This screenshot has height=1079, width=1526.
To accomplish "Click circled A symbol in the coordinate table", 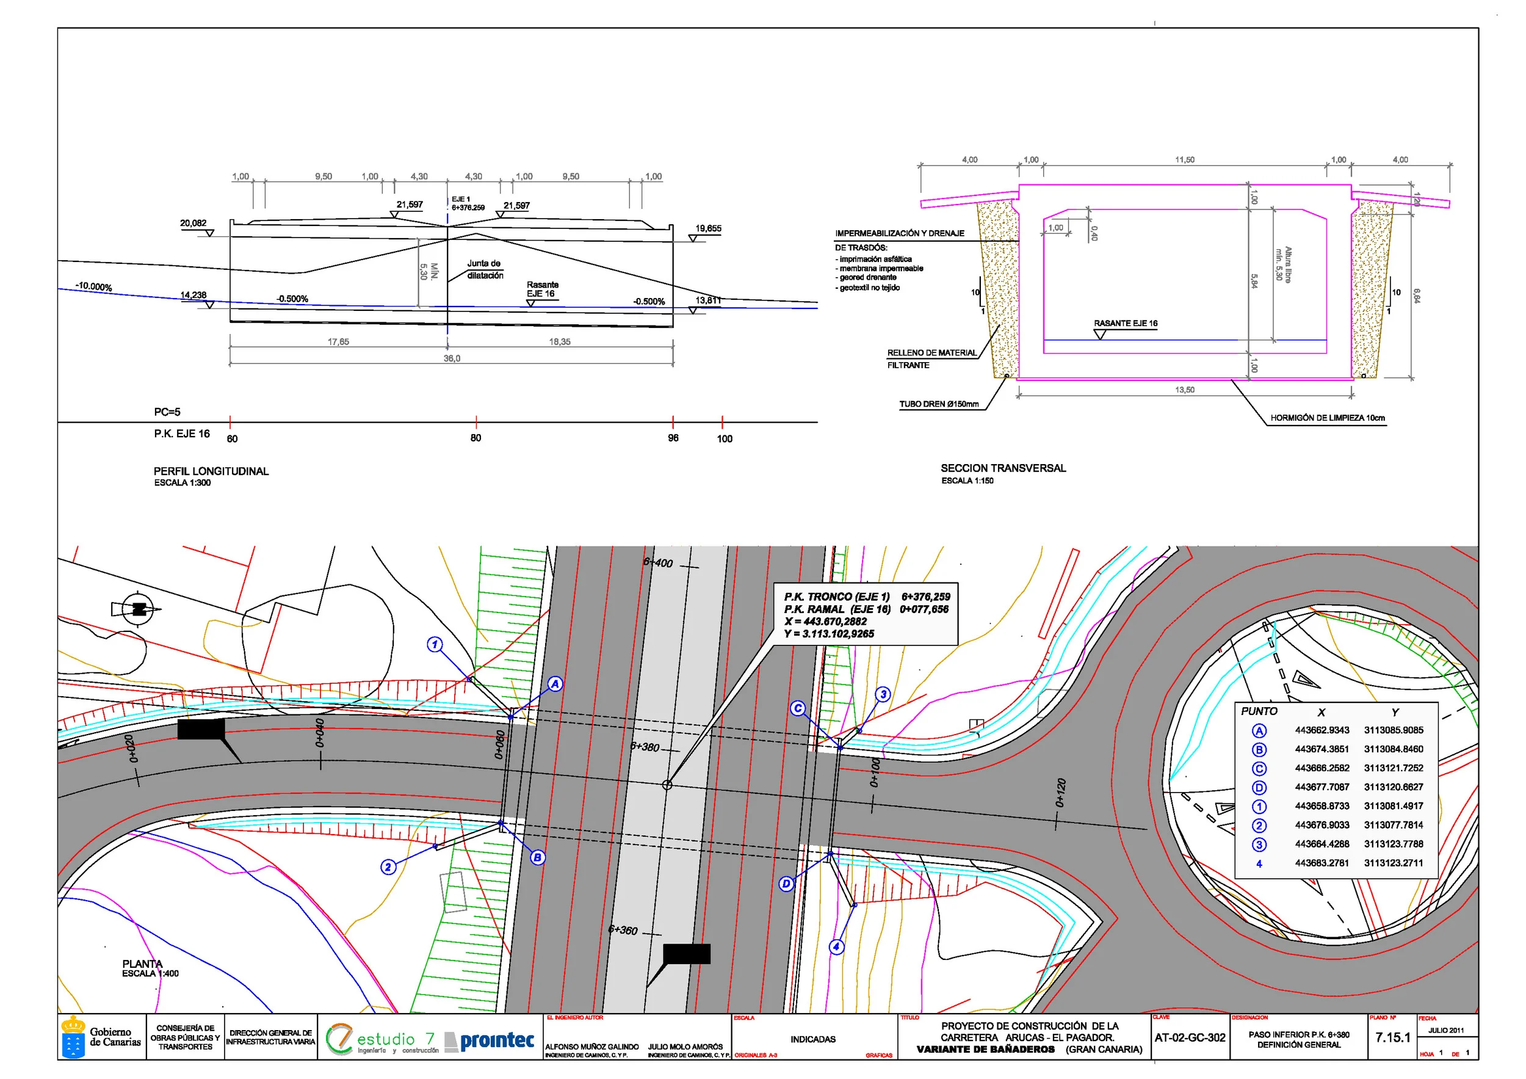I will coord(1259,731).
